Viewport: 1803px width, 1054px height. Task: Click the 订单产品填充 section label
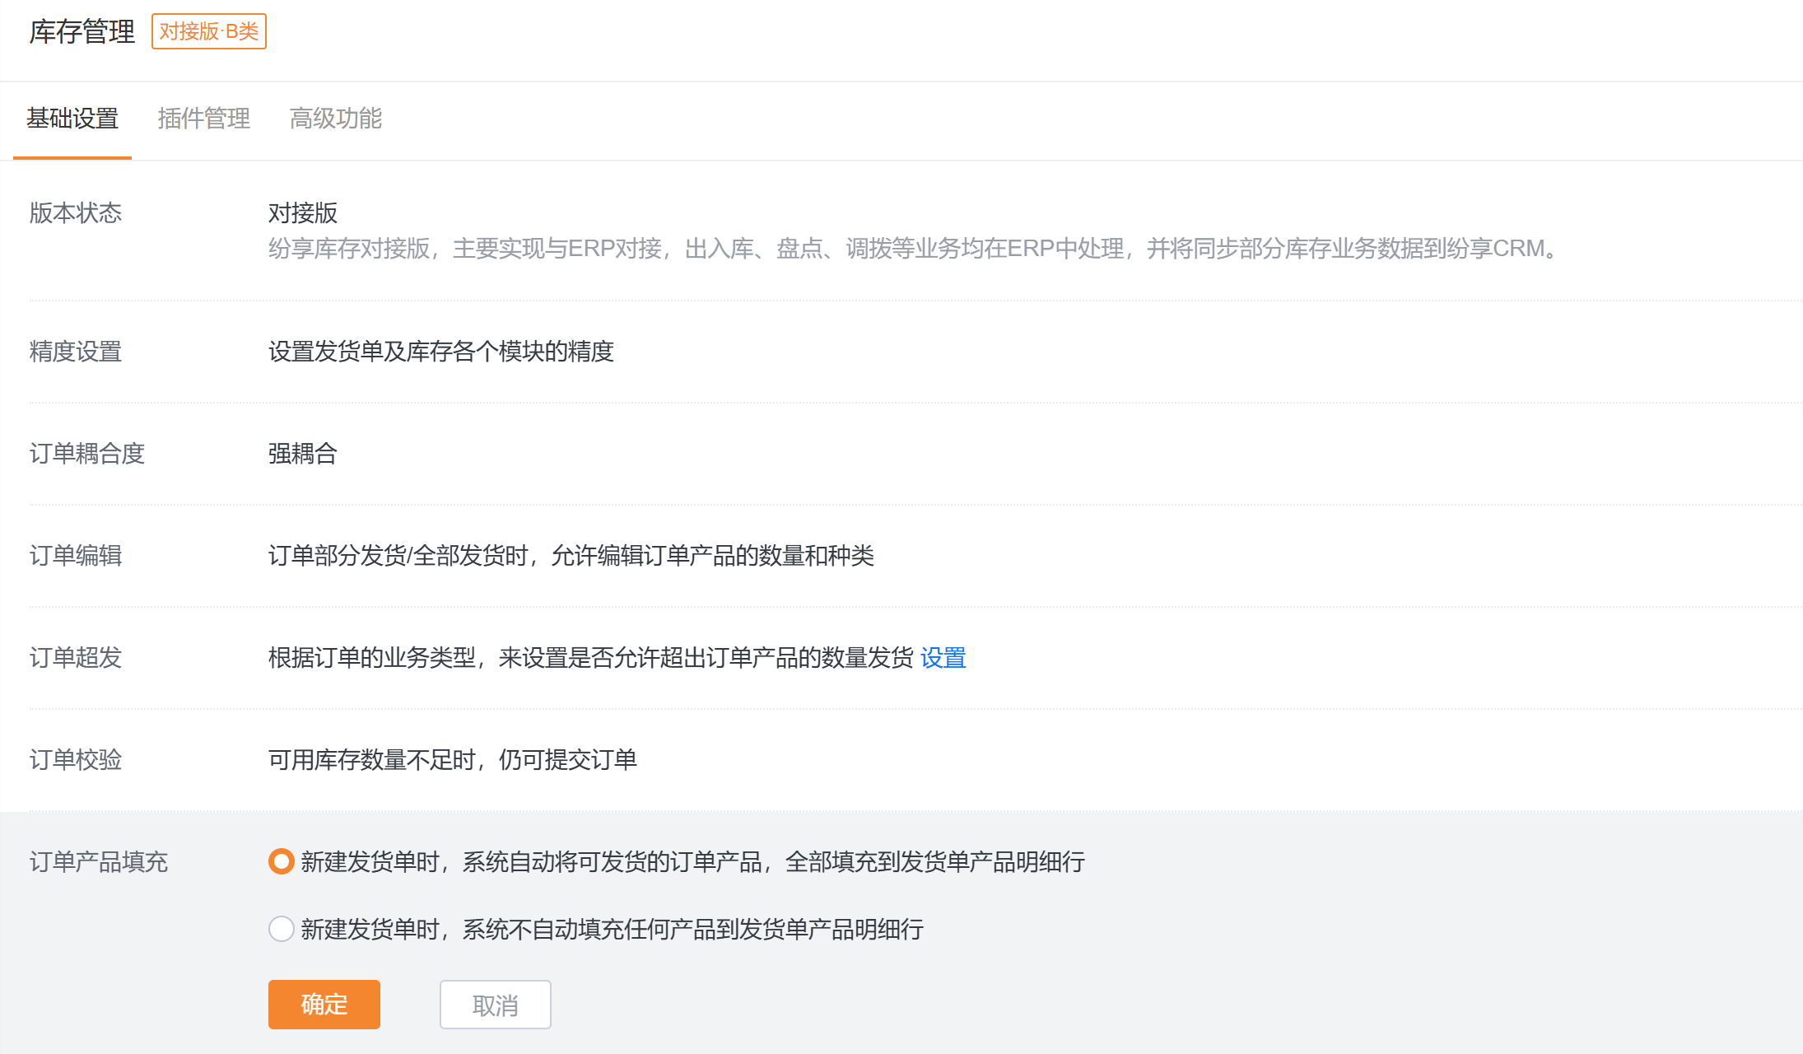coord(99,861)
